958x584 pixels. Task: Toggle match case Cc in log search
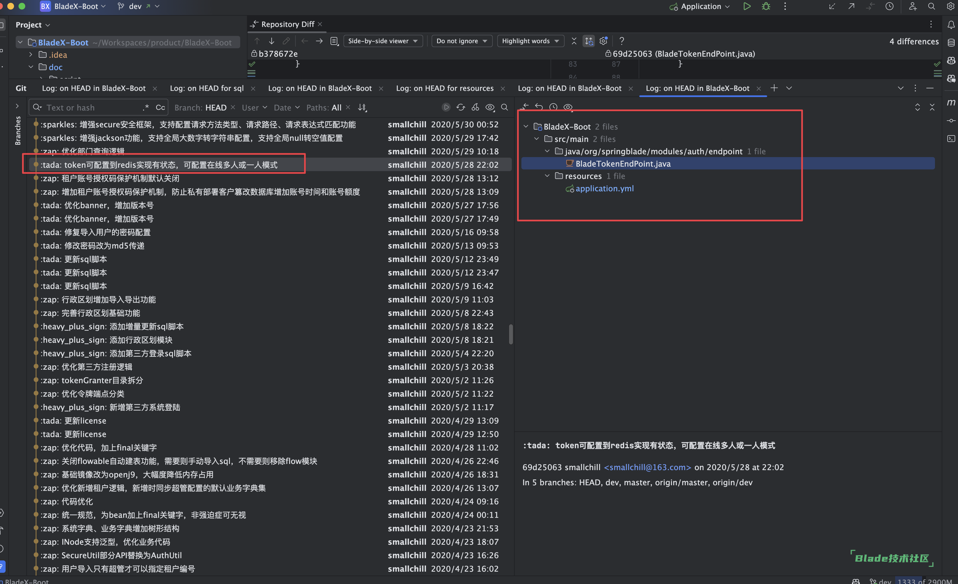[x=160, y=108]
